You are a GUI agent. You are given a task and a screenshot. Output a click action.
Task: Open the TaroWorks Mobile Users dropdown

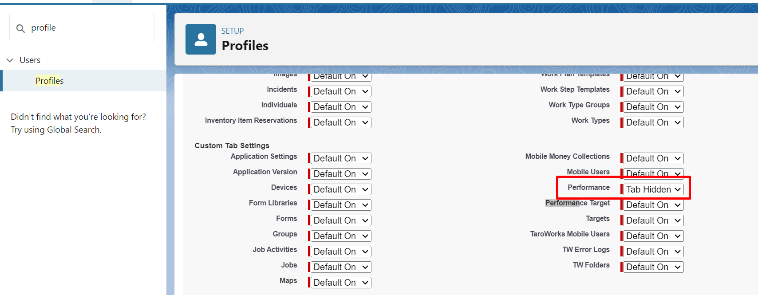coord(653,236)
